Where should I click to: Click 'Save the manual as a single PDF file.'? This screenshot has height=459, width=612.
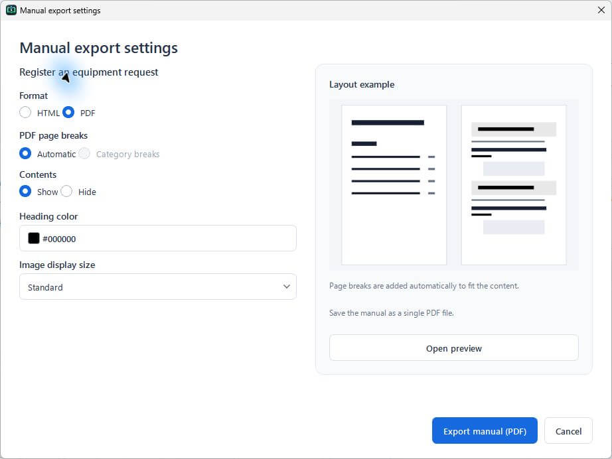click(x=392, y=313)
